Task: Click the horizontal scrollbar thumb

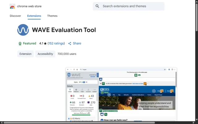Action: 79,123
